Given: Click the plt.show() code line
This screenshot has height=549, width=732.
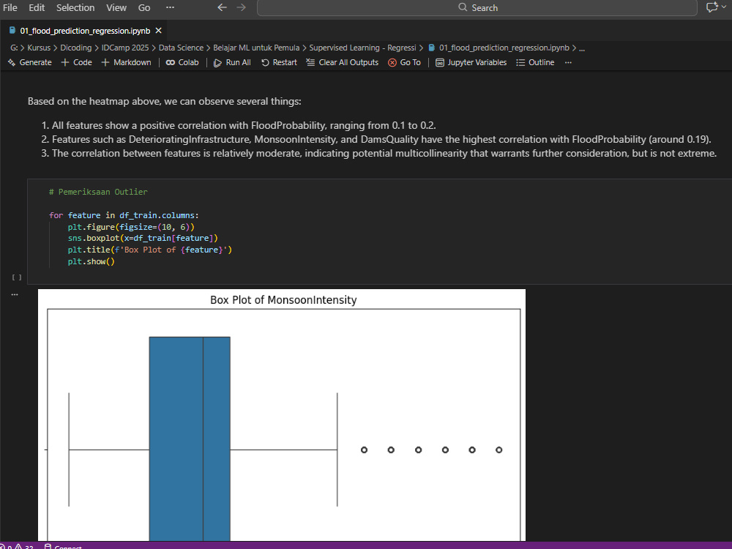Looking at the screenshot, I should (x=91, y=261).
